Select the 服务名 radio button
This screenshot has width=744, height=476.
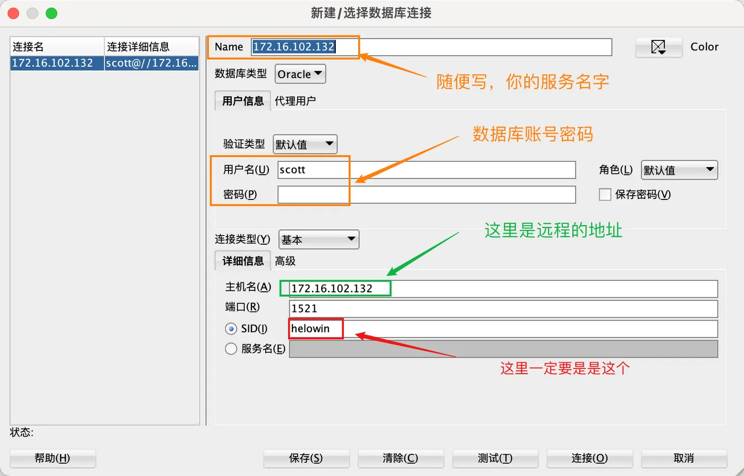(231, 349)
